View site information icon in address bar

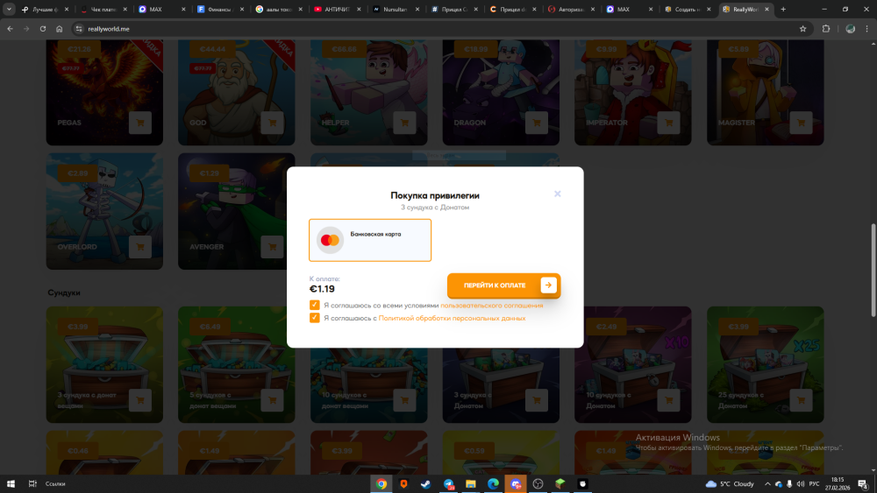coord(79,29)
